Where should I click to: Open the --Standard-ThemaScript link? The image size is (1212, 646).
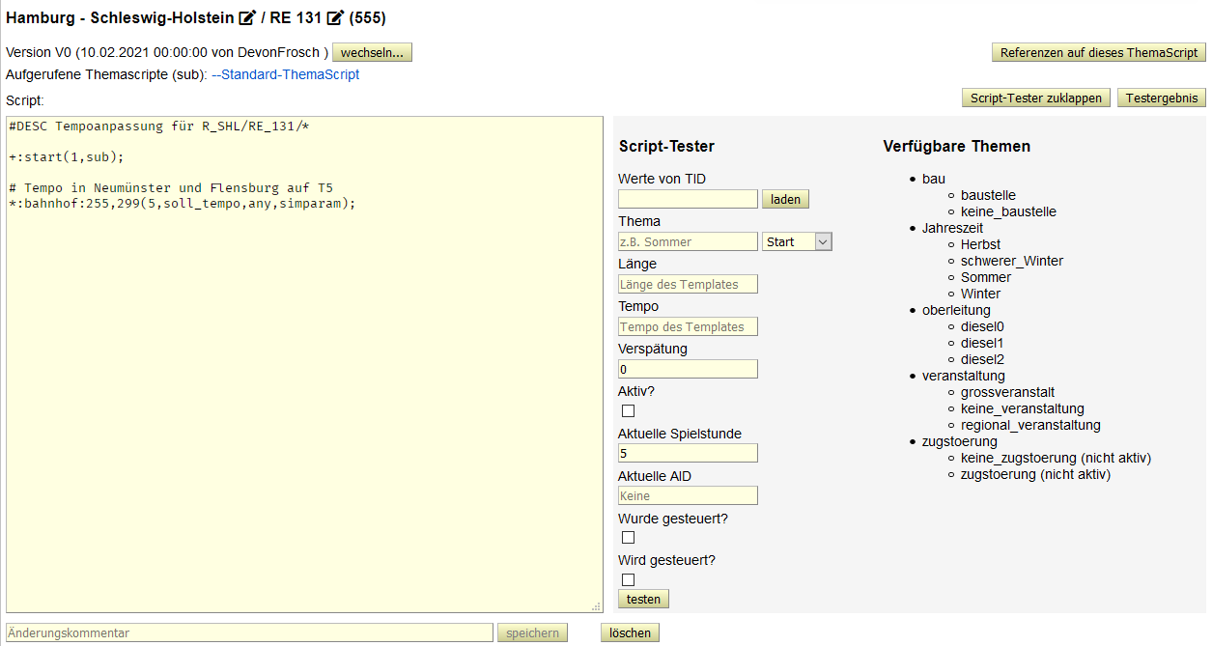pyautogui.click(x=286, y=74)
